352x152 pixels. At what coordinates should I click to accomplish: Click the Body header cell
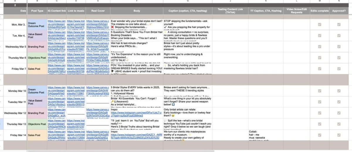coord(136,11)
